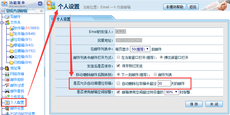Image resolution: width=230 pixels, height=115 pixels.
Task: Click the 归档箱 folder icon
Action: 12,62
